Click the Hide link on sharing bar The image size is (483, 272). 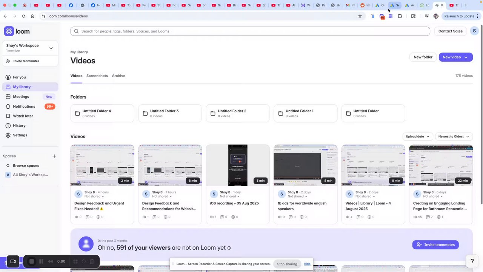tap(307, 264)
